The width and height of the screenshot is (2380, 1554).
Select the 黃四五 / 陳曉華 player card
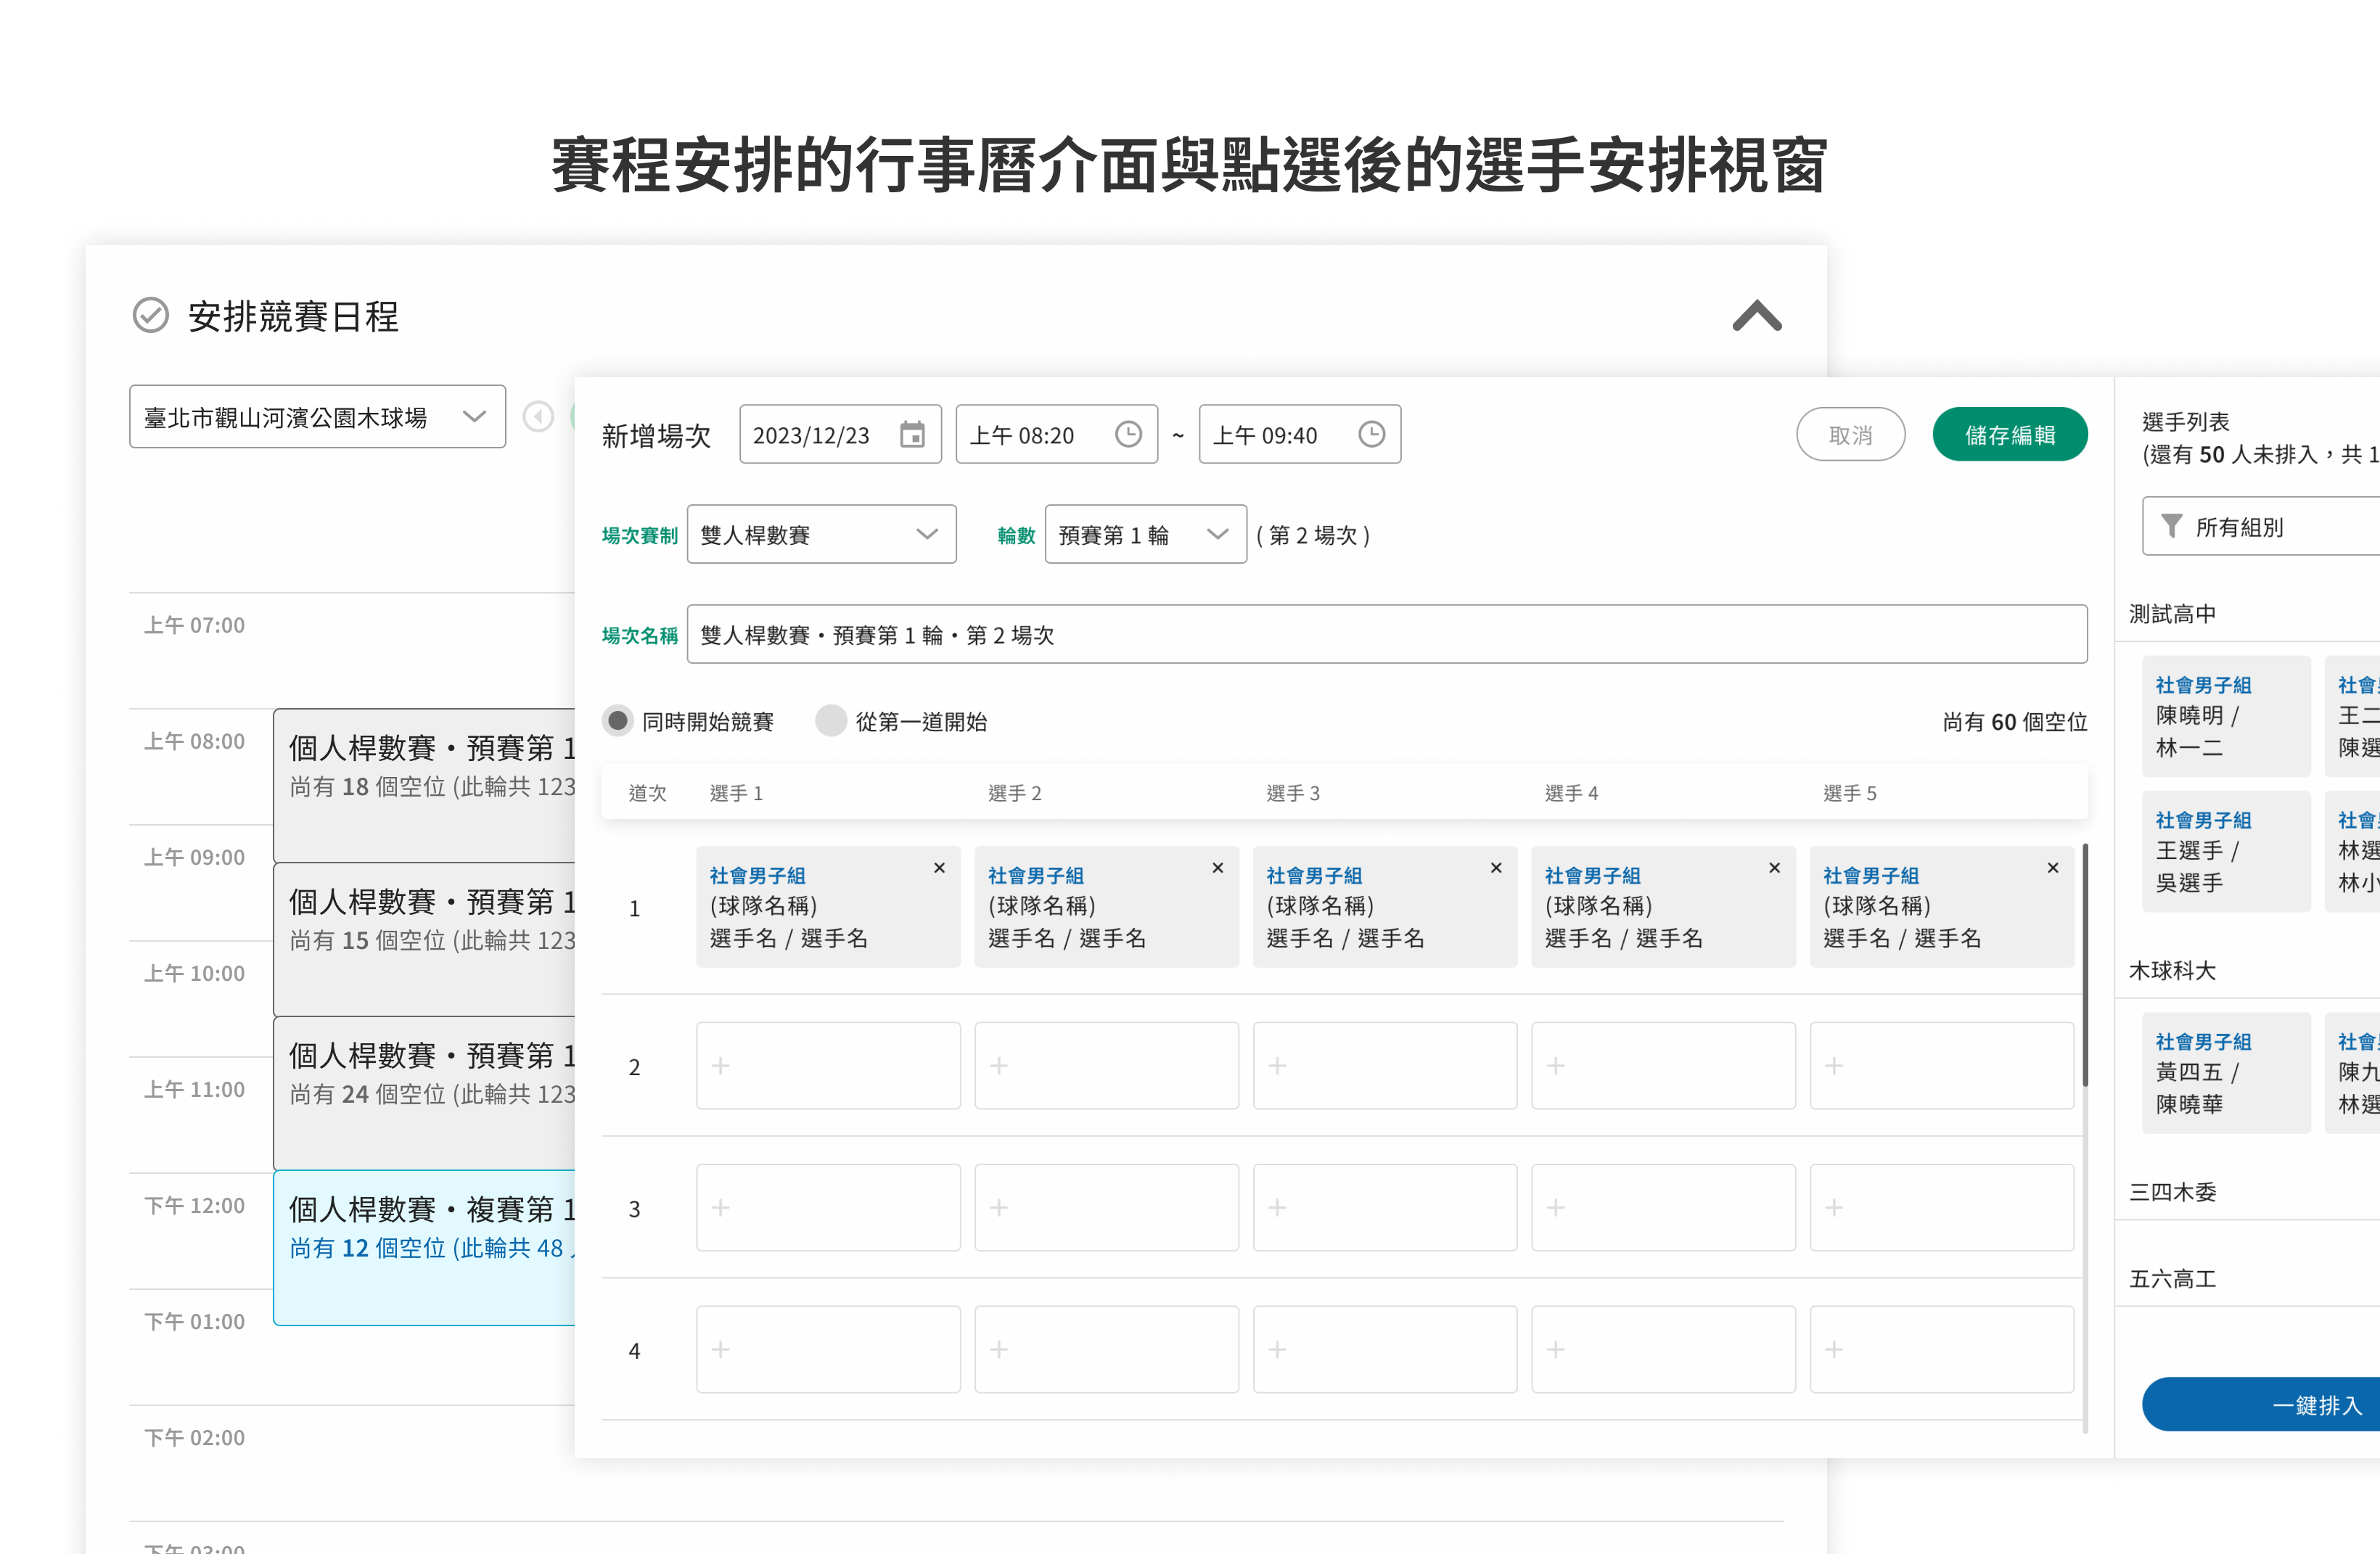2226,1073
